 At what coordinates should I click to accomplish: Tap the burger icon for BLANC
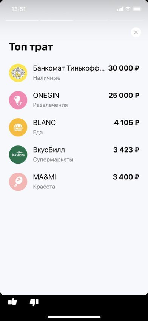pos(18,127)
